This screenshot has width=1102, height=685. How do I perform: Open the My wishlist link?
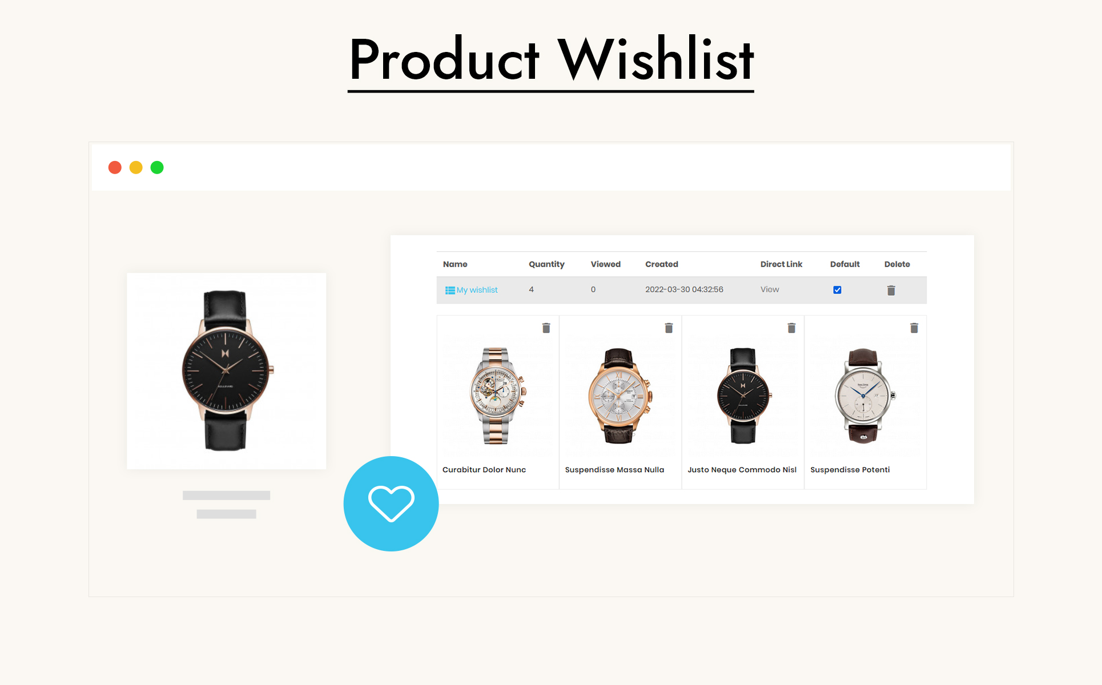(477, 290)
